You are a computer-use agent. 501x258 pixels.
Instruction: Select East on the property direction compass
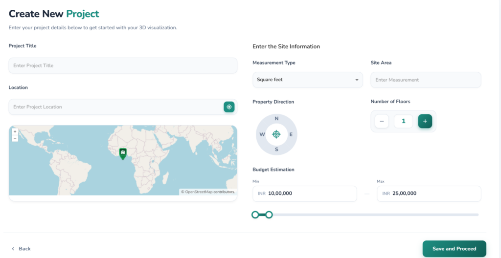tap(291, 134)
